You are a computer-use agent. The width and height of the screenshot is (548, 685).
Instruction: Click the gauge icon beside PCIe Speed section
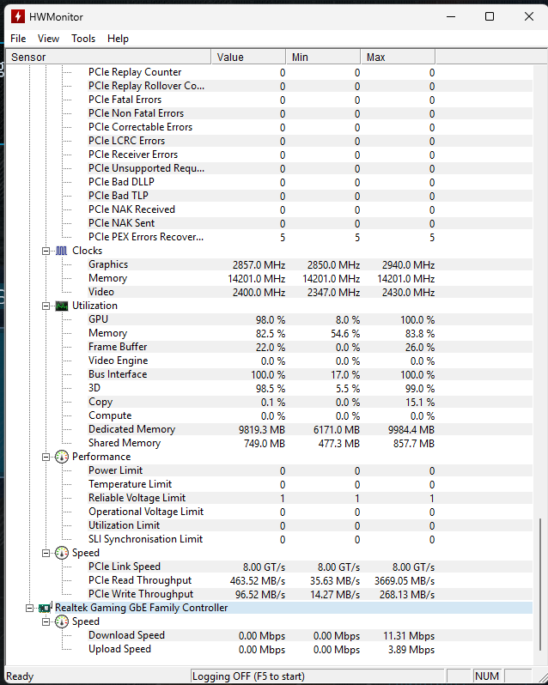62,553
